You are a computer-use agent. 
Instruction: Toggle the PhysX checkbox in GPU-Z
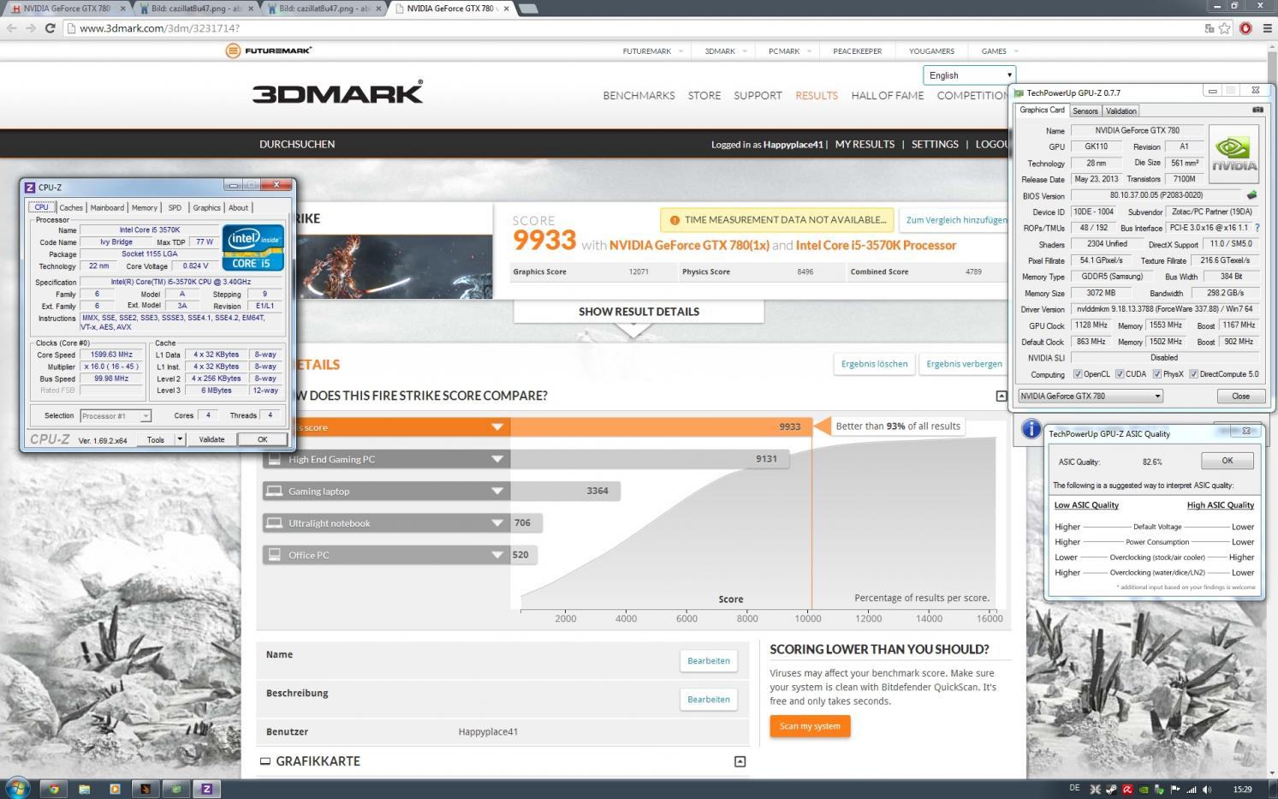click(x=1157, y=374)
